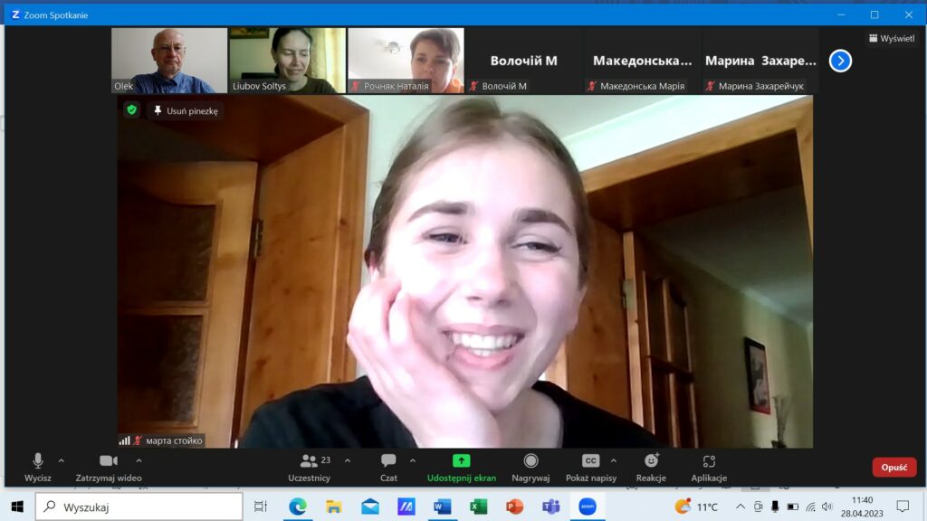Select Марина Захарейчук participant tile
The width and height of the screenshot is (927, 521).
click(760, 61)
